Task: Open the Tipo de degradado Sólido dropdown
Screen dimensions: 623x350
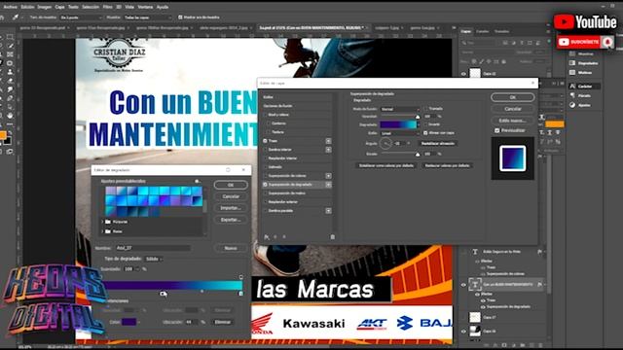Action: point(154,259)
